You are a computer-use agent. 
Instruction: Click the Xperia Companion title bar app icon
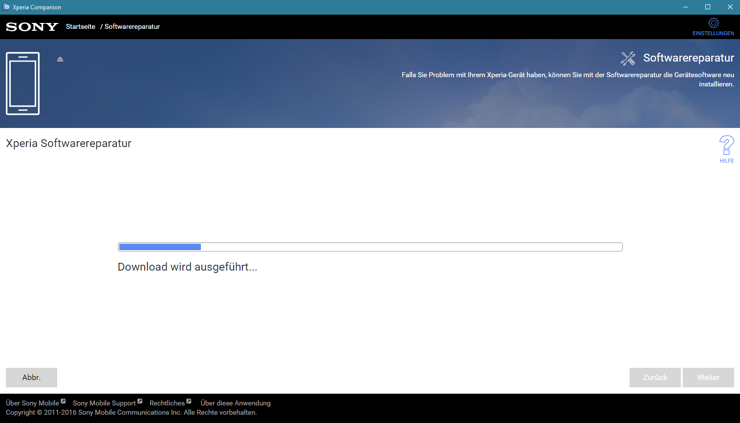[6, 7]
